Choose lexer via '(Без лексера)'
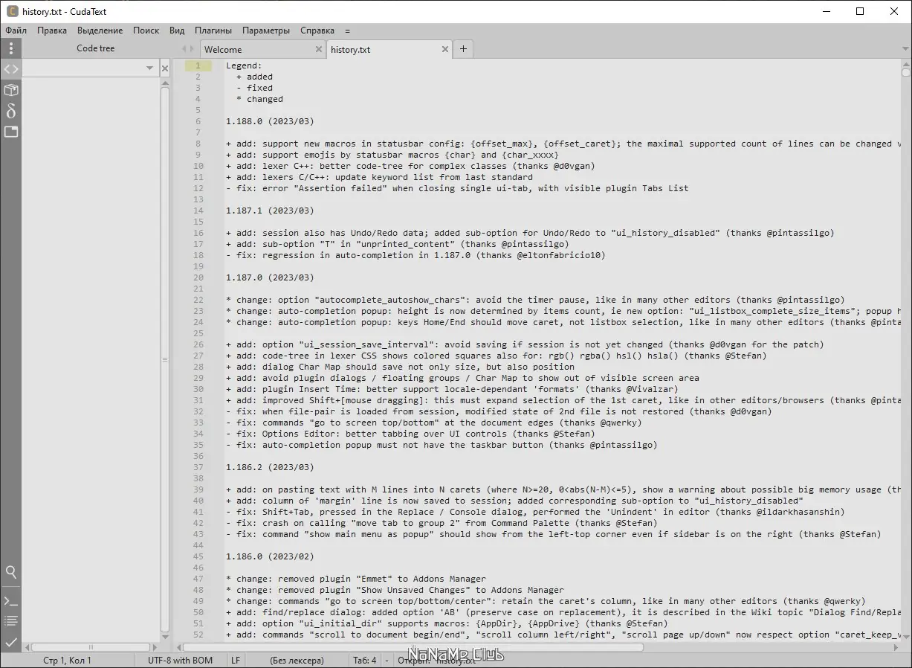The height and width of the screenshot is (668, 912). 297,661
